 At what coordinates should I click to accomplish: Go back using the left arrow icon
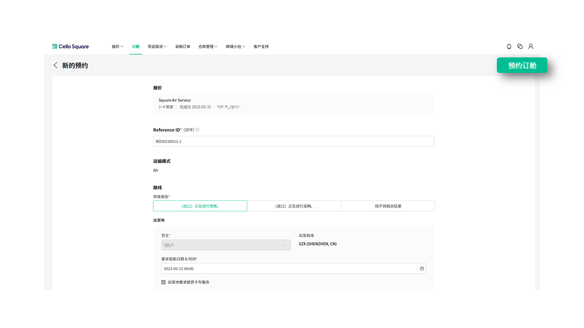click(56, 66)
